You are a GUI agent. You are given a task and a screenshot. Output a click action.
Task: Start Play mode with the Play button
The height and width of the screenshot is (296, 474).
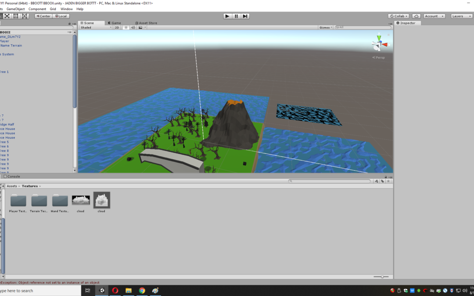pyautogui.click(x=227, y=16)
